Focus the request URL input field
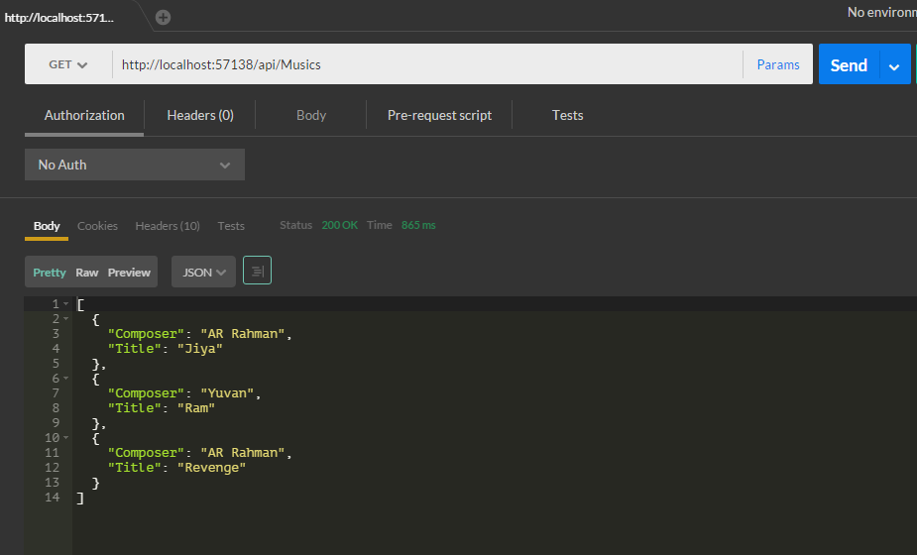This screenshot has height=555, width=917. coord(427,64)
